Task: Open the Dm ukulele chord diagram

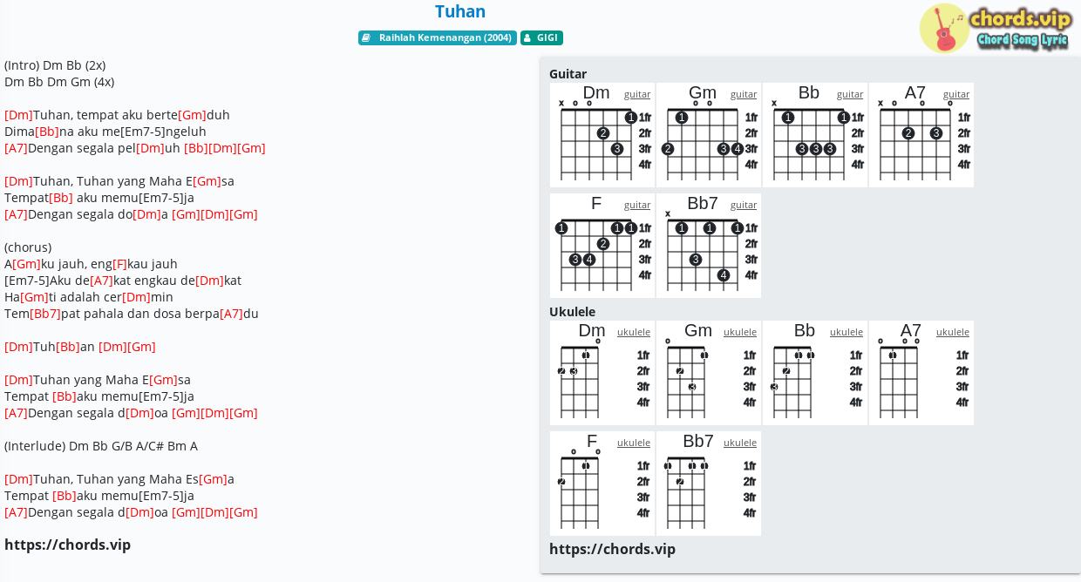Action: click(602, 373)
